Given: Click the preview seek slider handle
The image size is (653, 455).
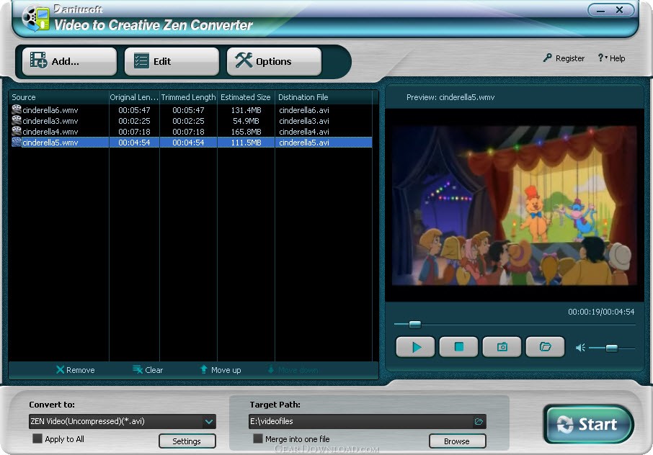Looking at the screenshot, I should [x=414, y=324].
